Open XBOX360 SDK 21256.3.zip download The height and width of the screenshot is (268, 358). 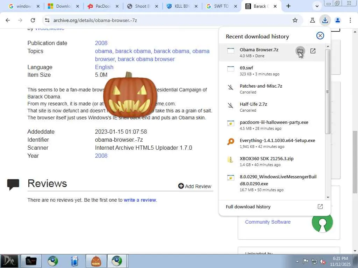tap(272, 161)
